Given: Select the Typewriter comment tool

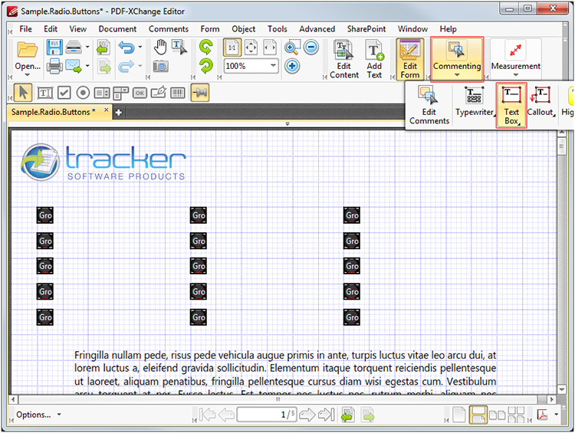Looking at the screenshot, I should click(x=475, y=101).
